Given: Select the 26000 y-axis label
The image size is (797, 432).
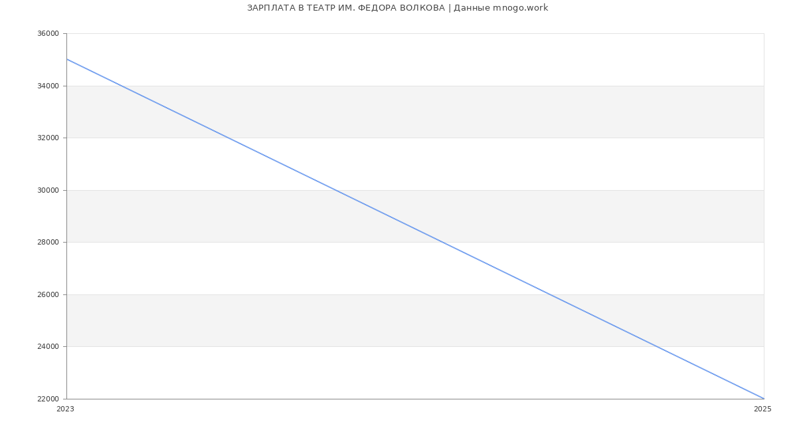Looking at the screenshot, I should click(x=48, y=294).
